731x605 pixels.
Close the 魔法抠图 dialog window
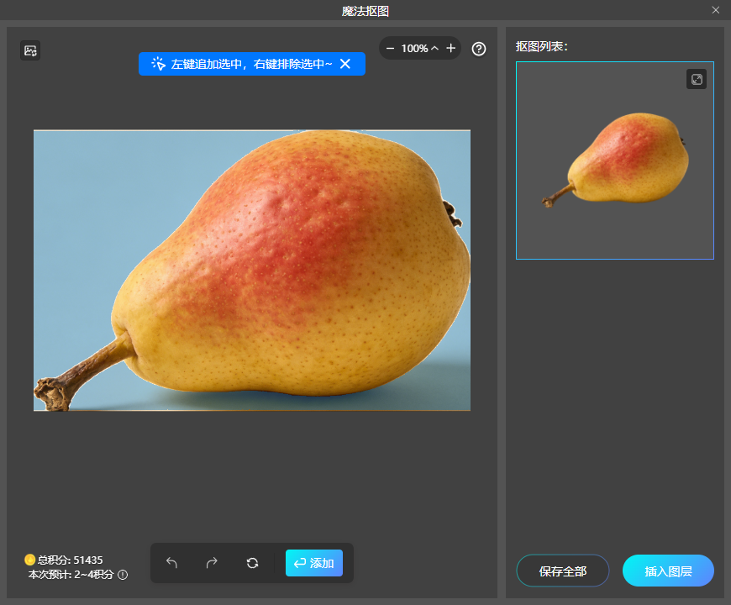[716, 10]
